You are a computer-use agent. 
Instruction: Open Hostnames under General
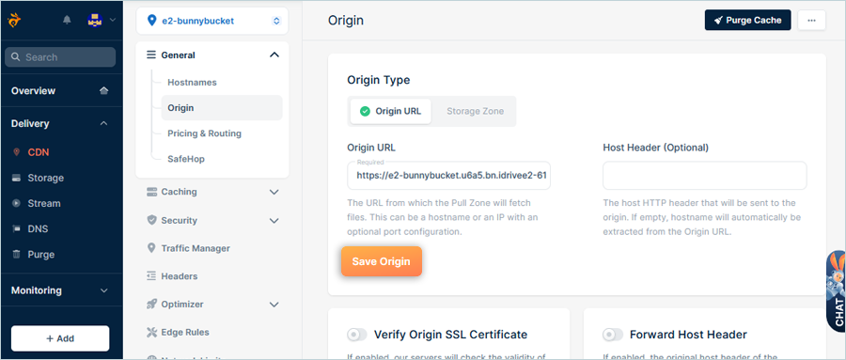(192, 83)
